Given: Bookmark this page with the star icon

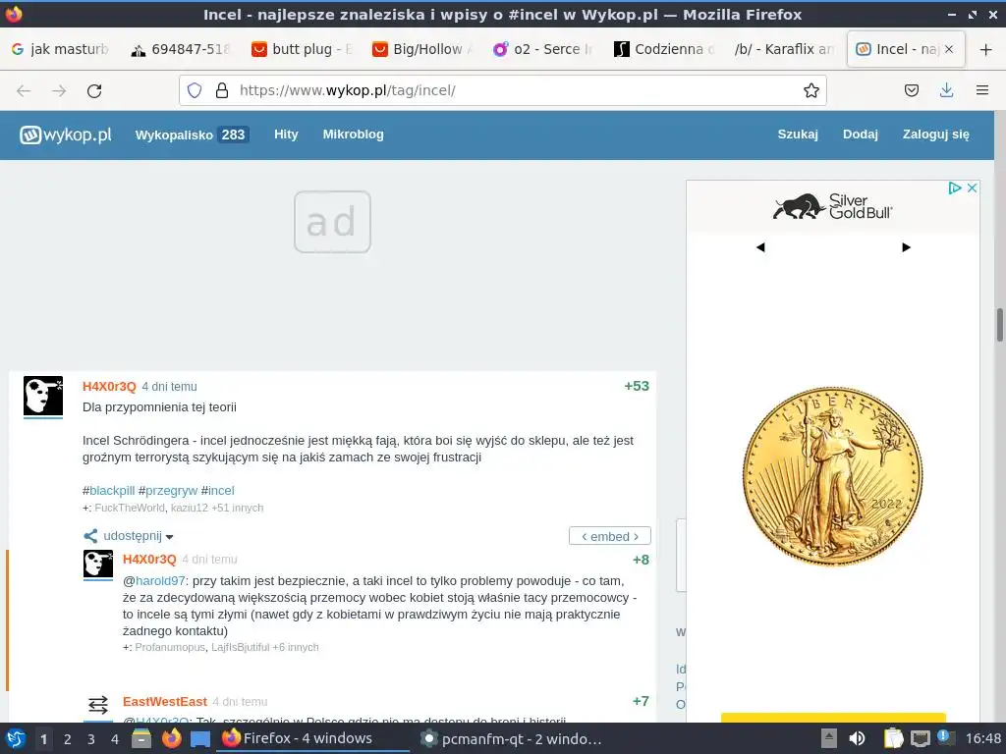Looking at the screenshot, I should point(810,90).
